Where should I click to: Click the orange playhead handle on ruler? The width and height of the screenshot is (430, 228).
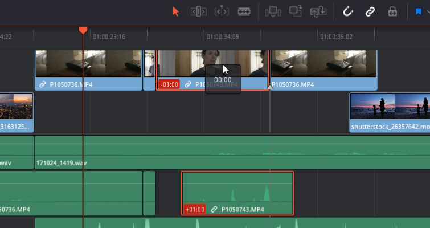[x=83, y=30]
